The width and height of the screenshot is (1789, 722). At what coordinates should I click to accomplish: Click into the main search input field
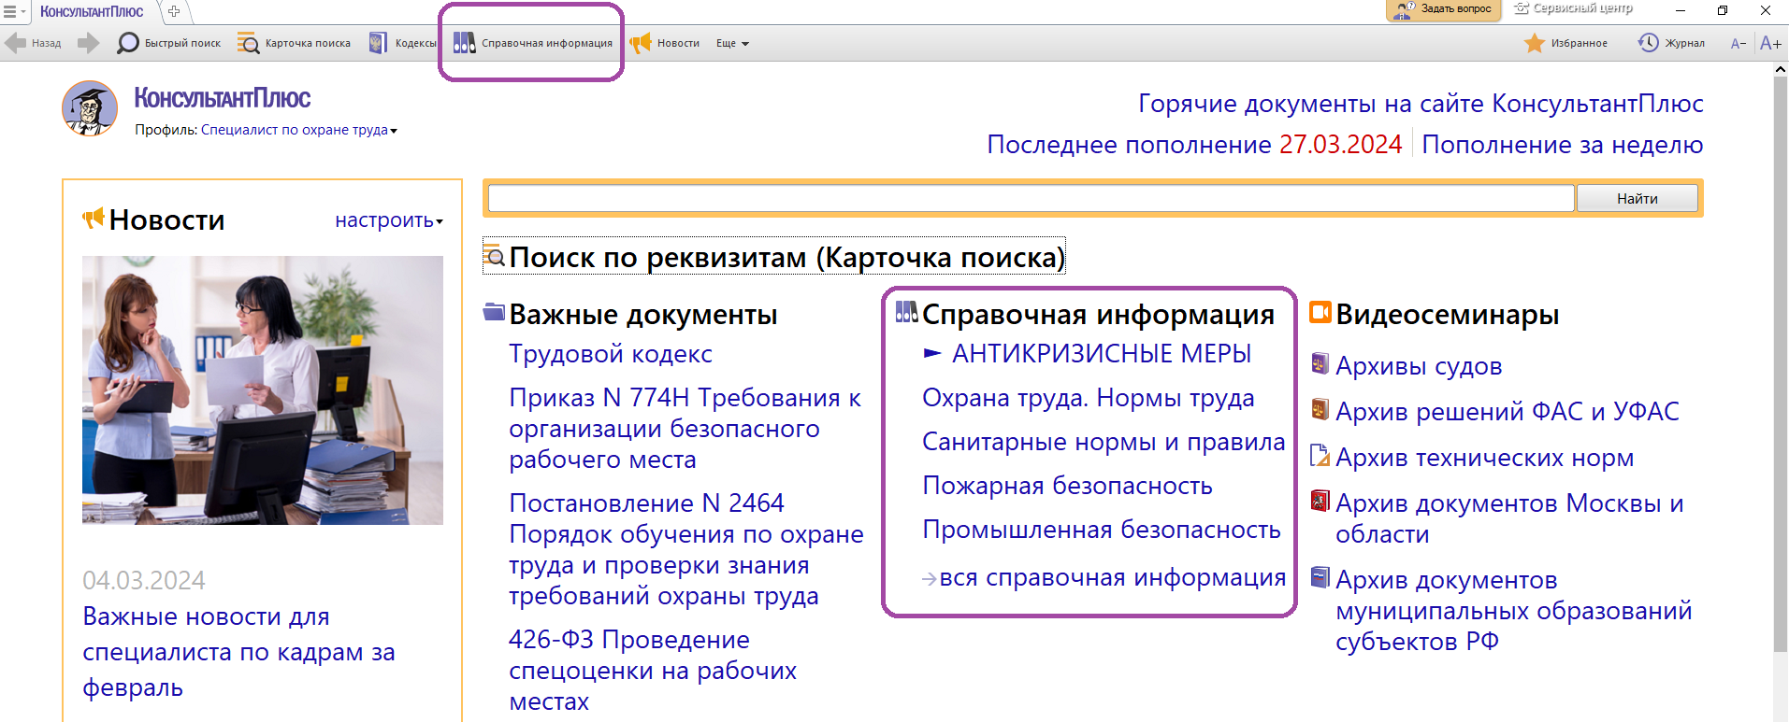point(1031,198)
